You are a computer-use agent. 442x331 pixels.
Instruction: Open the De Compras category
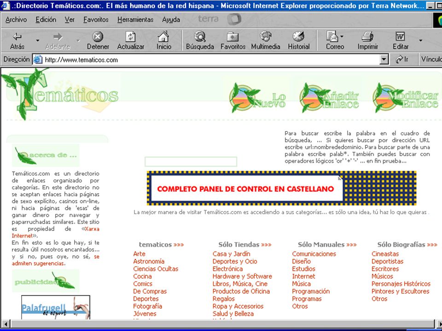pyautogui.click(x=150, y=291)
